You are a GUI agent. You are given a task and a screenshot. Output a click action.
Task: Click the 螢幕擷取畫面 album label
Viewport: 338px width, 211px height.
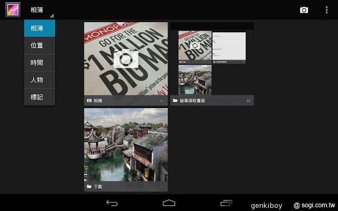click(192, 101)
